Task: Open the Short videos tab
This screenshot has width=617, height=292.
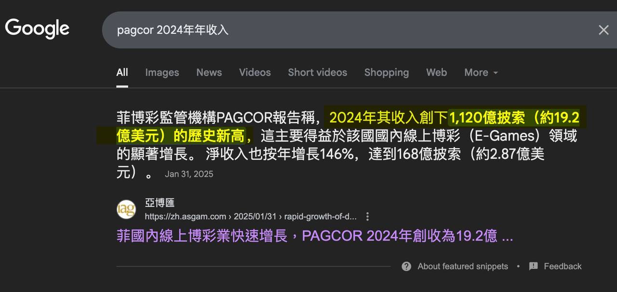Action: pos(317,72)
